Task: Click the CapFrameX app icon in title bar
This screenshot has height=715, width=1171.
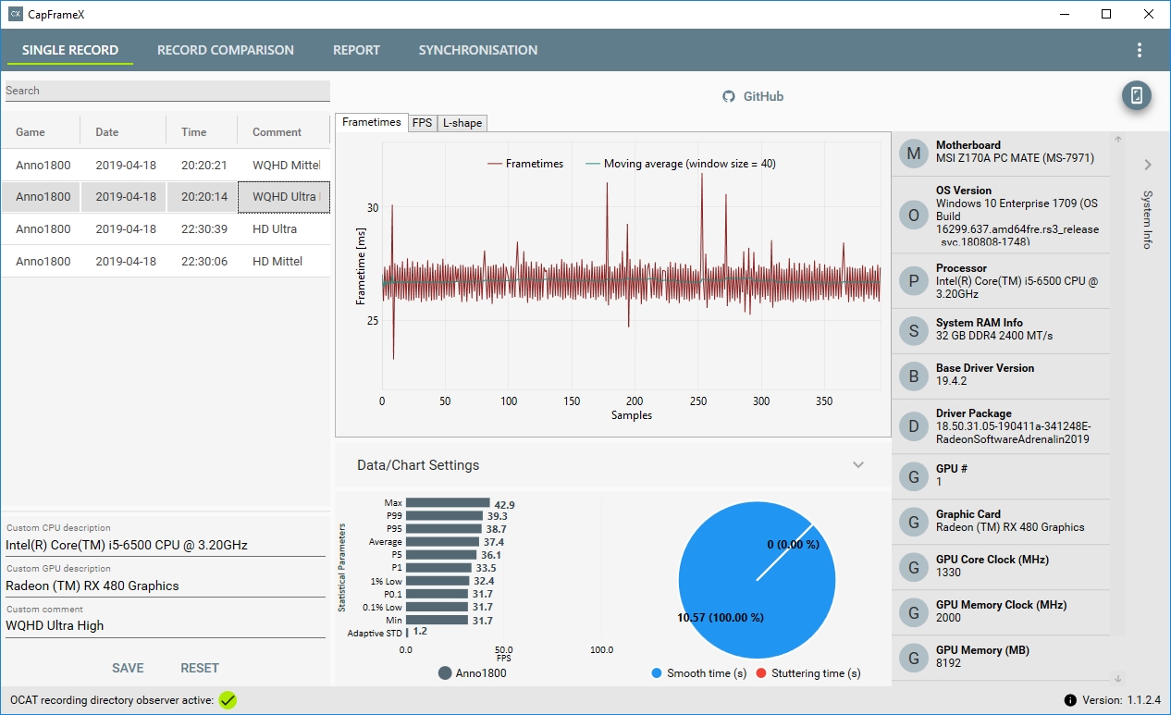Action: [x=15, y=14]
